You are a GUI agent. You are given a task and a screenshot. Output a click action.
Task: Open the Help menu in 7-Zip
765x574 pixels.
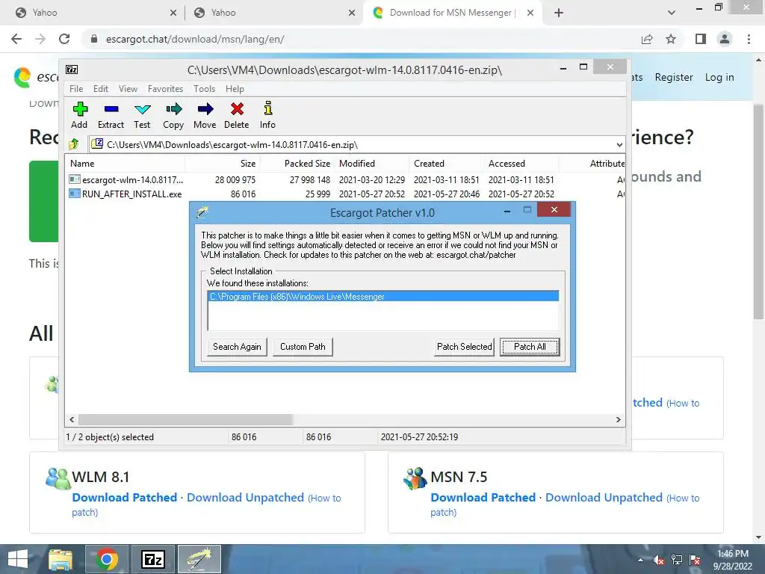coord(235,89)
